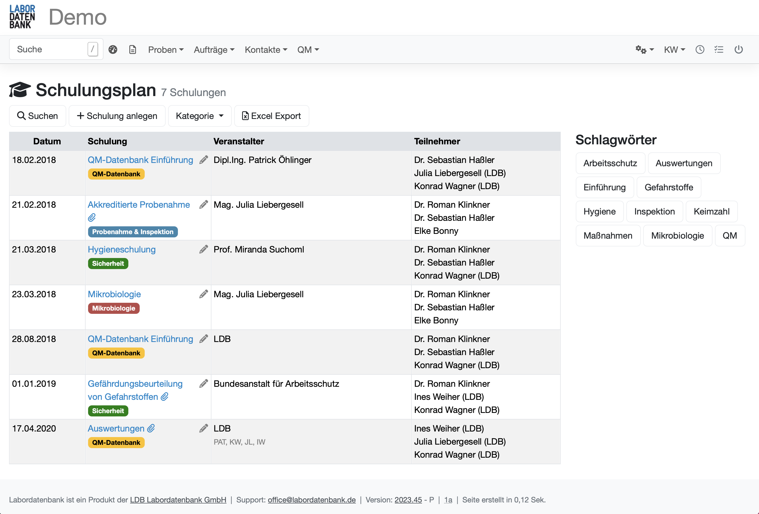The image size is (759, 514).
Task: Edit the Hygieneschulung entry via pencil
Action: pos(204,250)
